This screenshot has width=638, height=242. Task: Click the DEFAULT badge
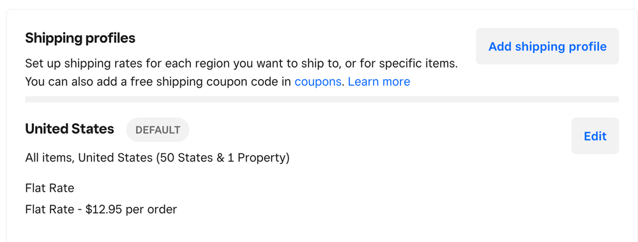158,130
